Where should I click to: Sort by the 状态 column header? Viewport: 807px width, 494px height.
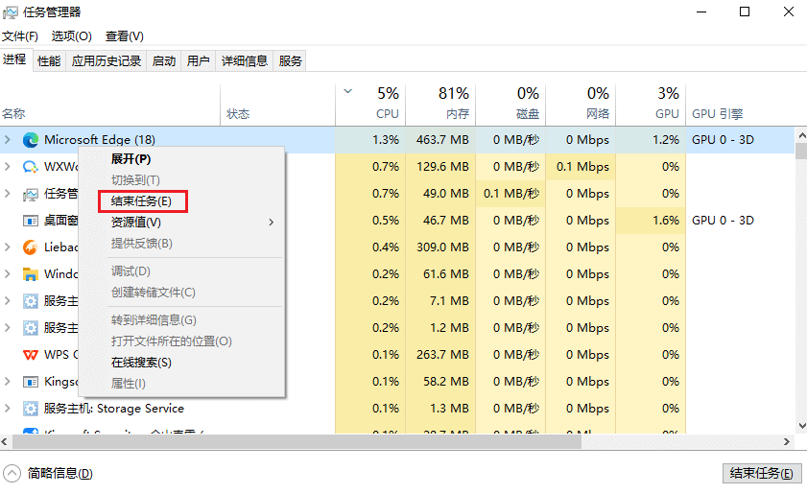tap(278, 105)
